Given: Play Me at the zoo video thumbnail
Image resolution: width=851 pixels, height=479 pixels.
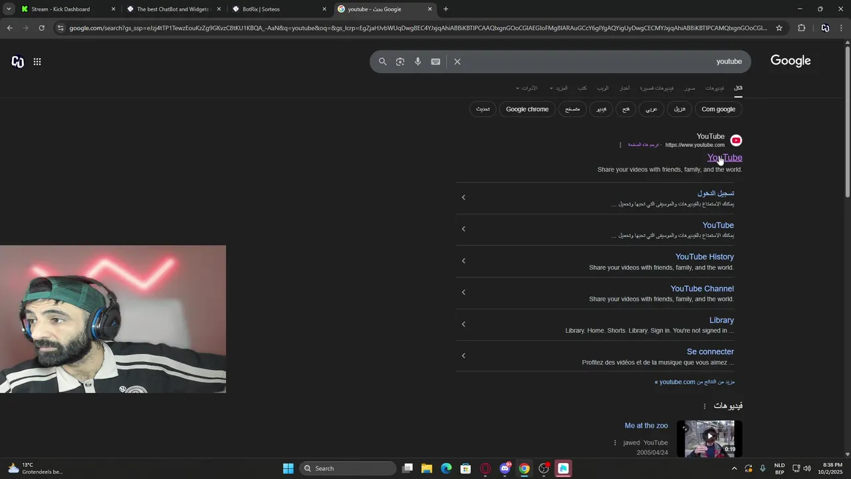Looking at the screenshot, I should [709, 438].
